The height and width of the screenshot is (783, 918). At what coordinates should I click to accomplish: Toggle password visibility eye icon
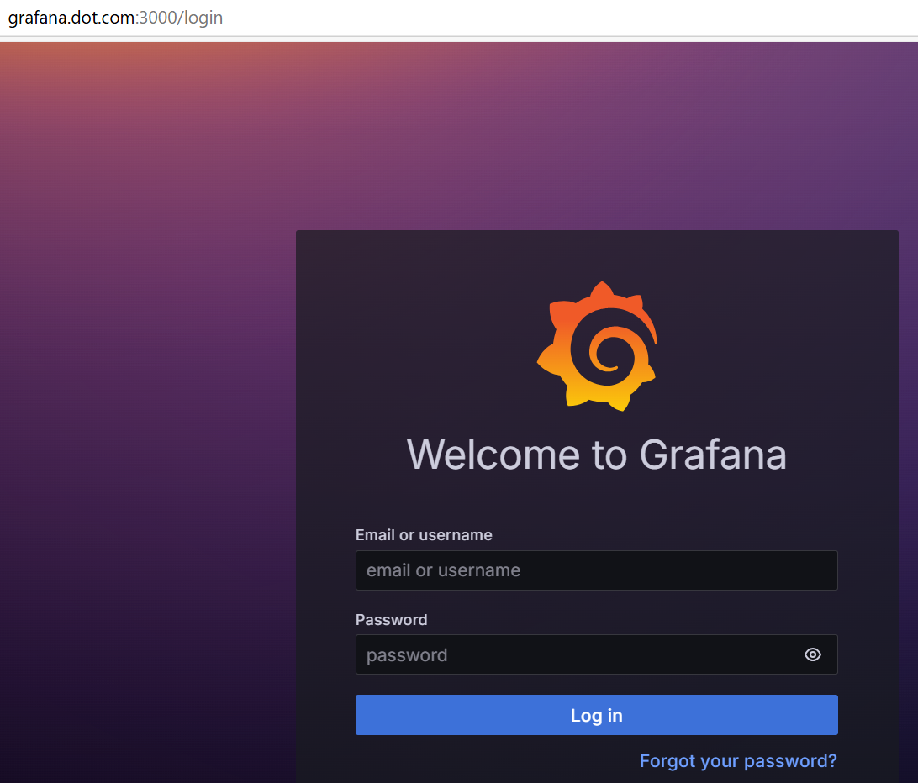point(813,654)
